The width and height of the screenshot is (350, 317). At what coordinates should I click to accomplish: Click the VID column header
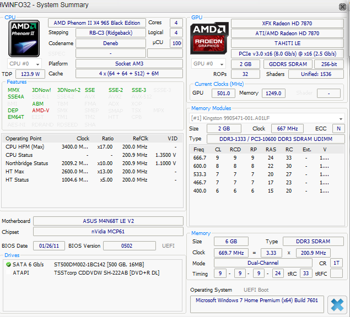tap(173, 139)
